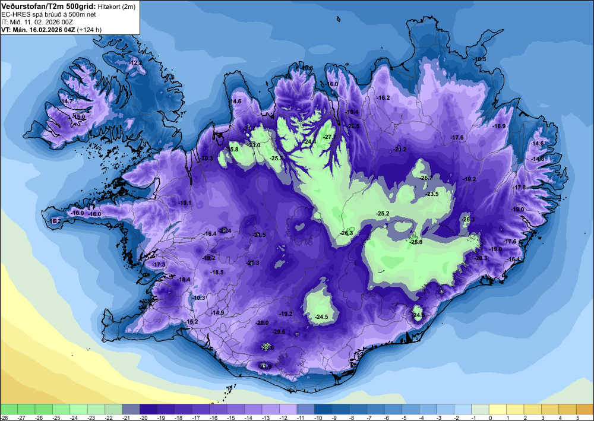Click the -10.3 temperature label
This screenshot has height=421, width=594.
point(198,298)
